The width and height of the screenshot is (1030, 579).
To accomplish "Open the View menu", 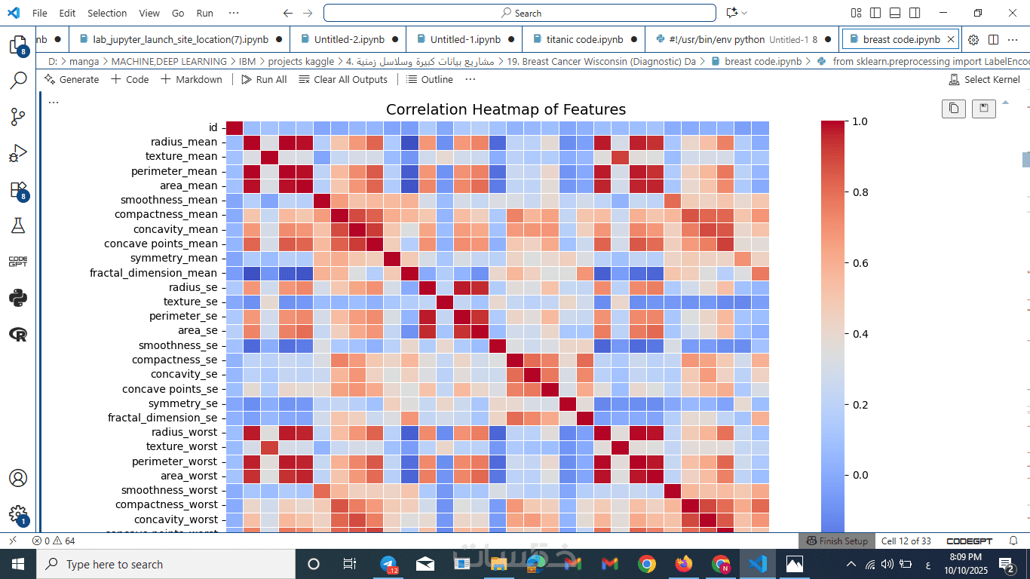I will (149, 13).
